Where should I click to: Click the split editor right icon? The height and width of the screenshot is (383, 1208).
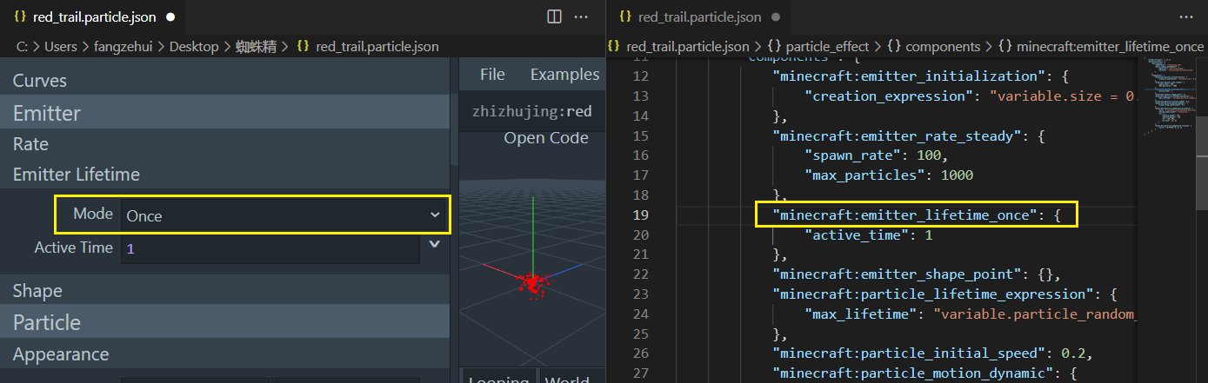pyautogui.click(x=554, y=17)
